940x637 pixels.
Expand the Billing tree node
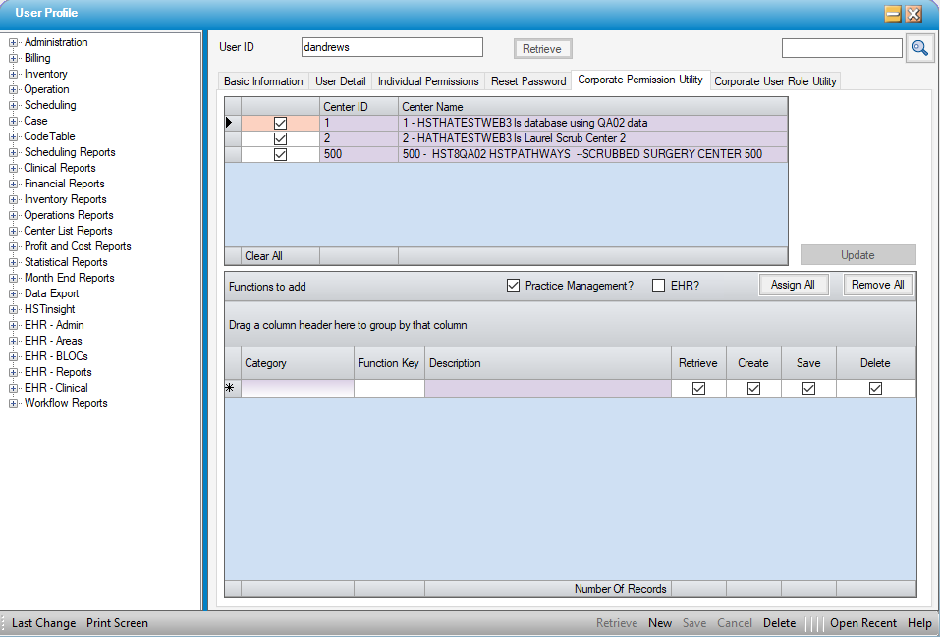14,59
